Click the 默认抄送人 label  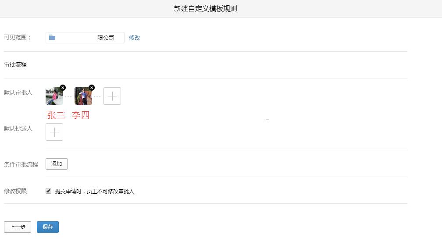click(x=18, y=128)
